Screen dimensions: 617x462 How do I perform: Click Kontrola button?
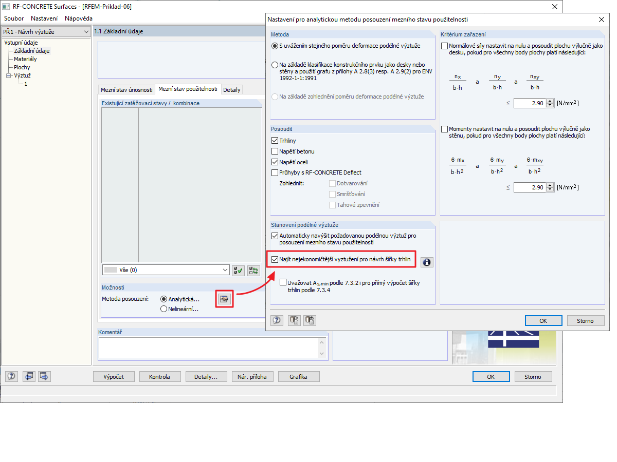pos(159,377)
